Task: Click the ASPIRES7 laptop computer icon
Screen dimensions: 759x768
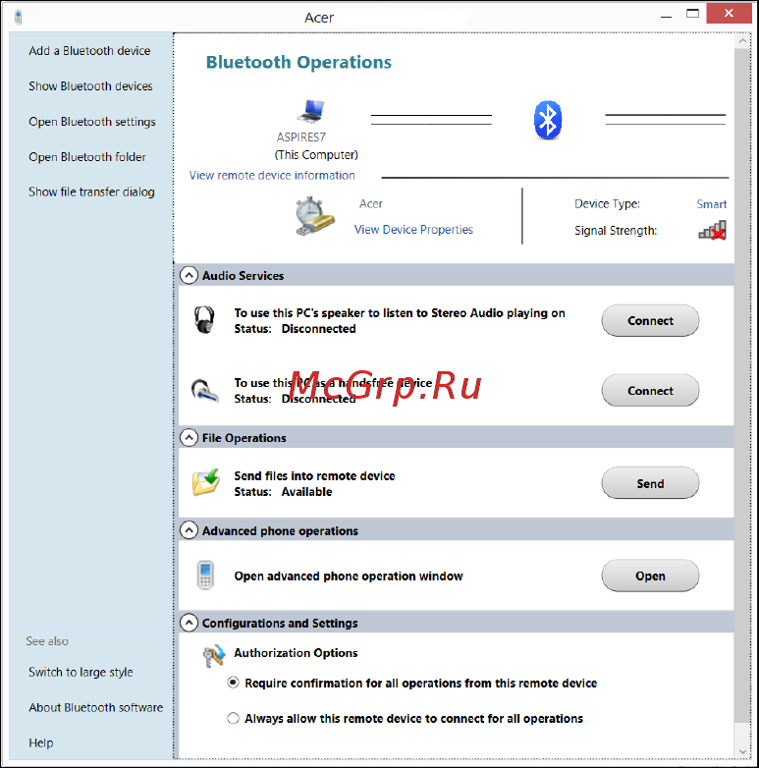Action: [x=311, y=111]
